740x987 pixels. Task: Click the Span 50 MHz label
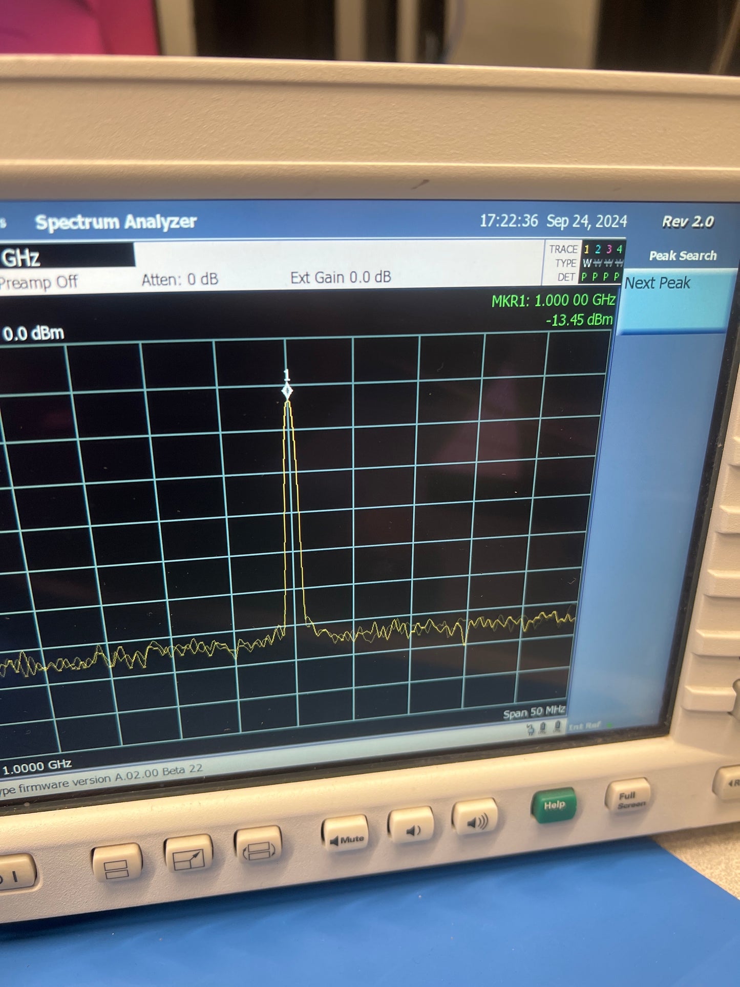(534, 712)
